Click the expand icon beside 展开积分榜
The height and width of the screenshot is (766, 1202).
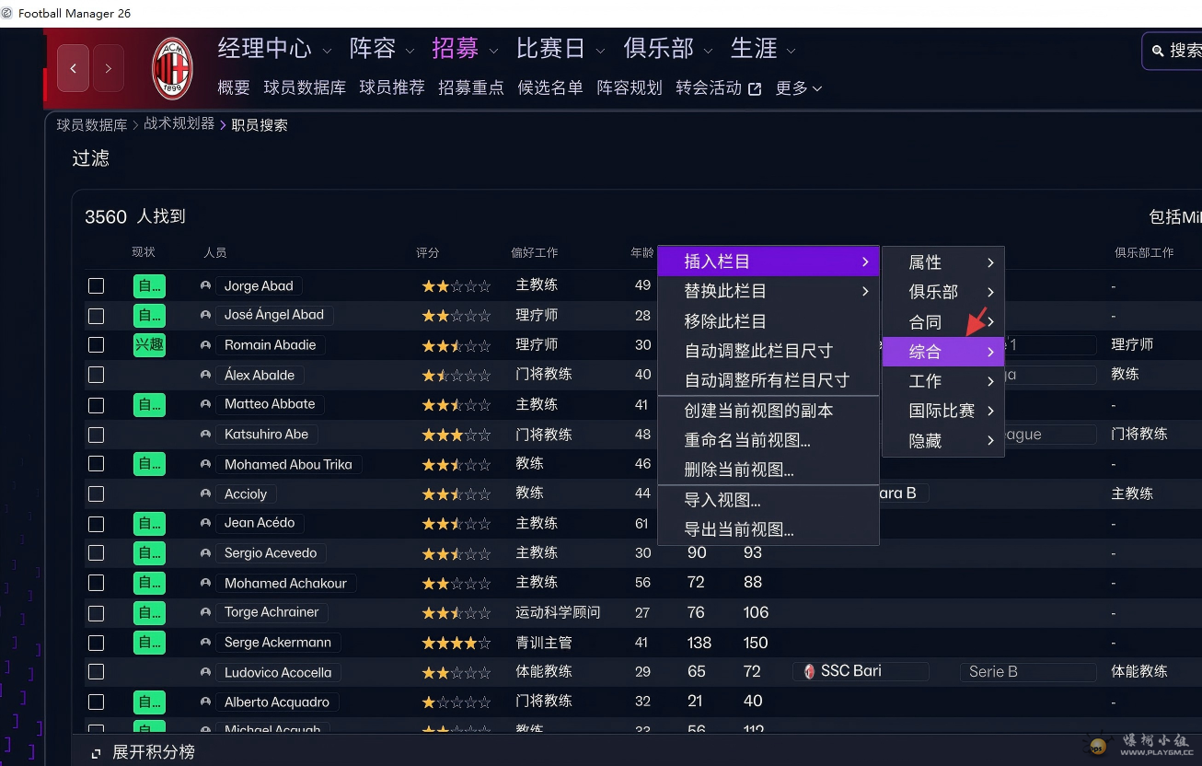96,753
